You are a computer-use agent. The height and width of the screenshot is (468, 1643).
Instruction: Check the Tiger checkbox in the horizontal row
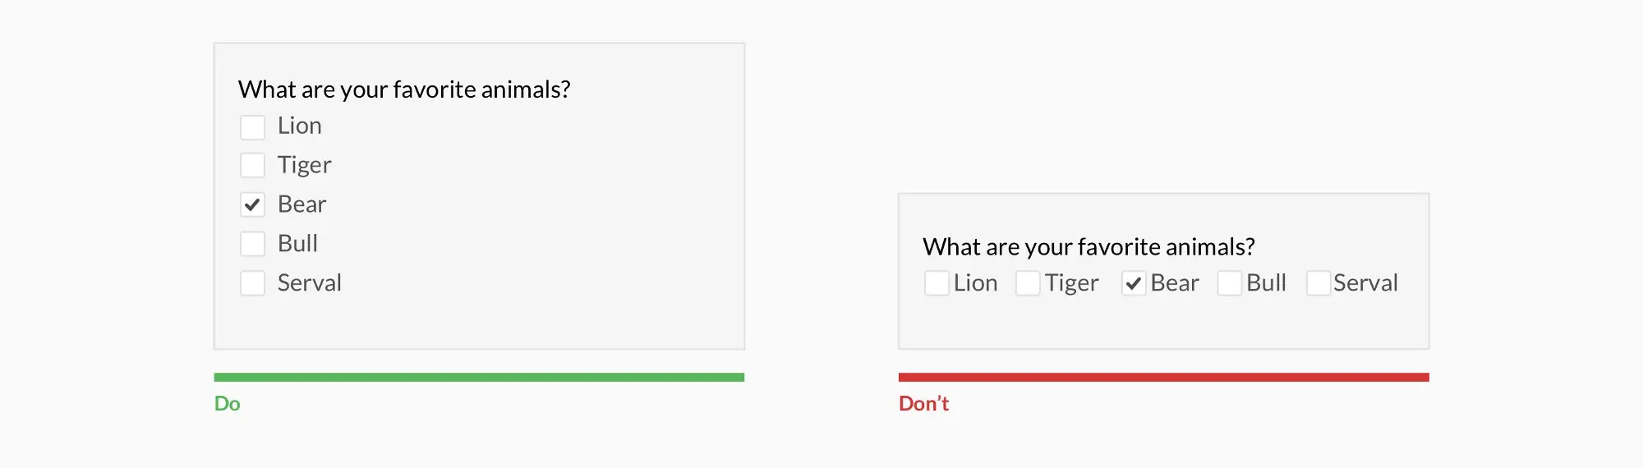(1028, 283)
